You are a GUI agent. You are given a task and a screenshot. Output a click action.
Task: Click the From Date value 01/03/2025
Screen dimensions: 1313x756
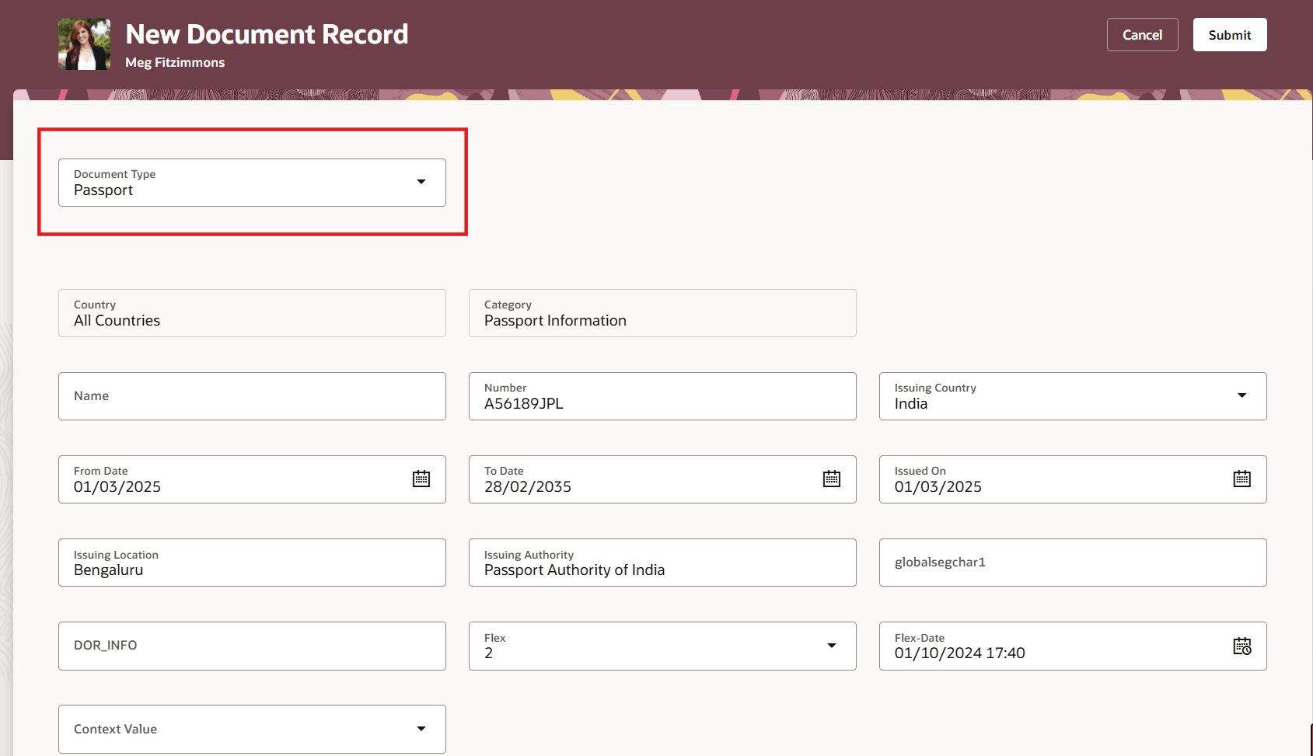(x=117, y=487)
